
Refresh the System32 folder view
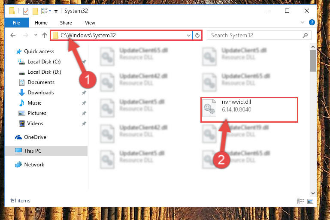pos(197,35)
